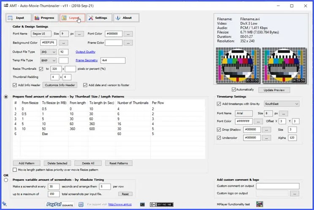Click the Delete Selected button

pos(57,163)
